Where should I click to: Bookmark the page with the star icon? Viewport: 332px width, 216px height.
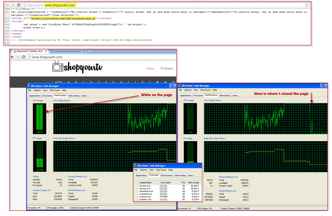click(x=307, y=5)
